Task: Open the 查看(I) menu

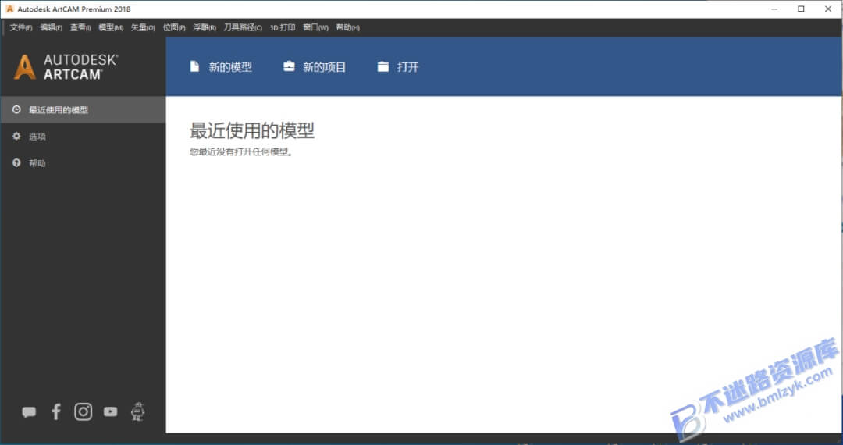Action: (80, 27)
